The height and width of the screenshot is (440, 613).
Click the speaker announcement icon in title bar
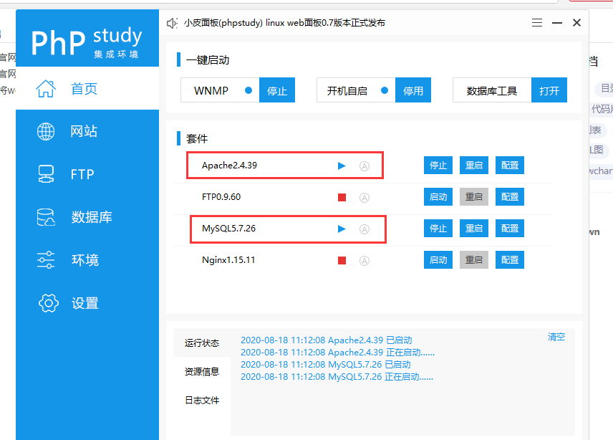click(x=172, y=23)
